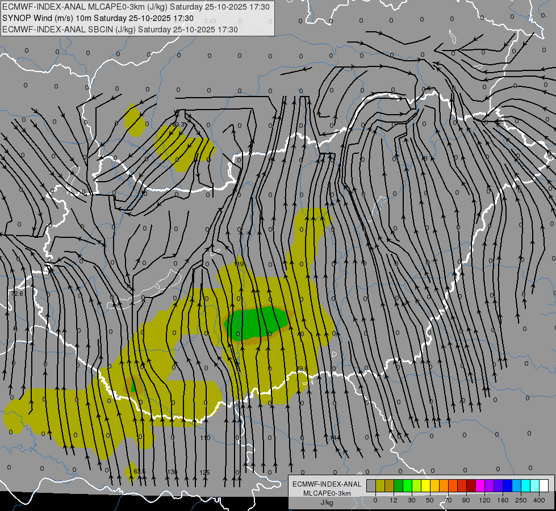Image resolution: width=556 pixels, height=511 pixels.
Task: Click legend tick label 120
Action: (485, 500)
